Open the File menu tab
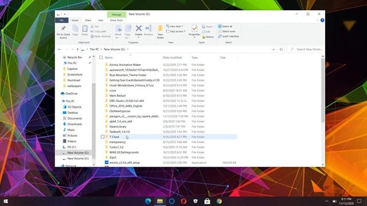367x206 pixels. click(62, 21)
